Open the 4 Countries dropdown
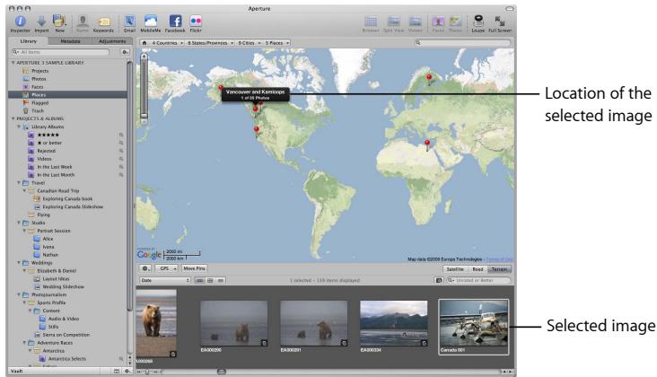 point(167,43)
